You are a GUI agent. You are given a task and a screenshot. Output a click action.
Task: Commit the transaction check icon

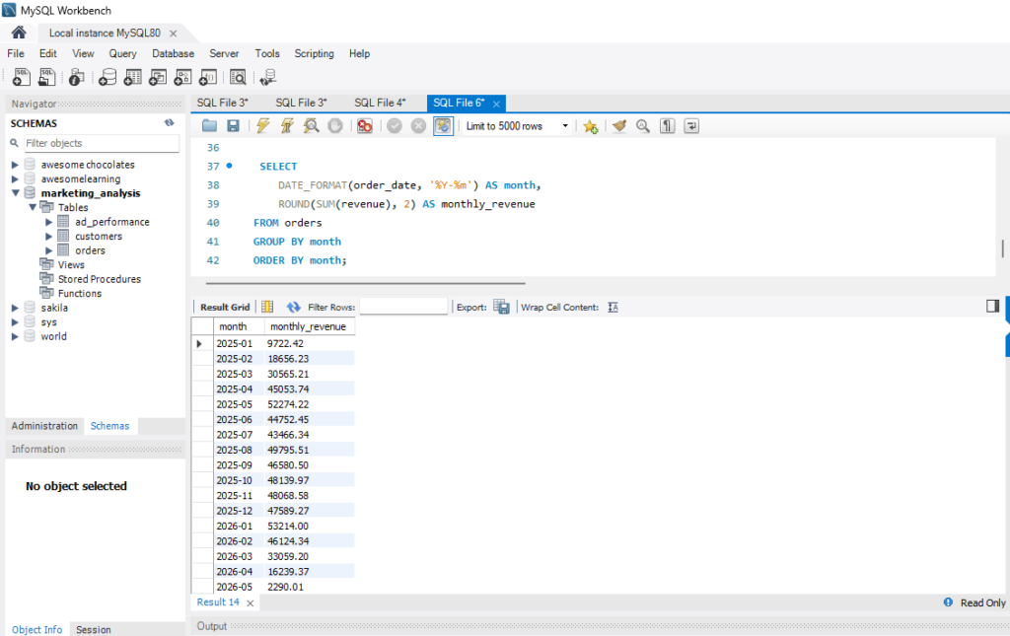pos(395,125)
